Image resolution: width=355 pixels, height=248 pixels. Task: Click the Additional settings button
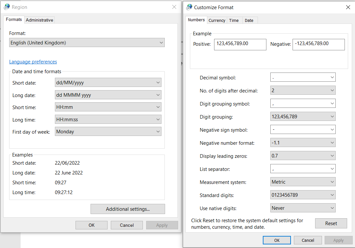click(128, 209)
